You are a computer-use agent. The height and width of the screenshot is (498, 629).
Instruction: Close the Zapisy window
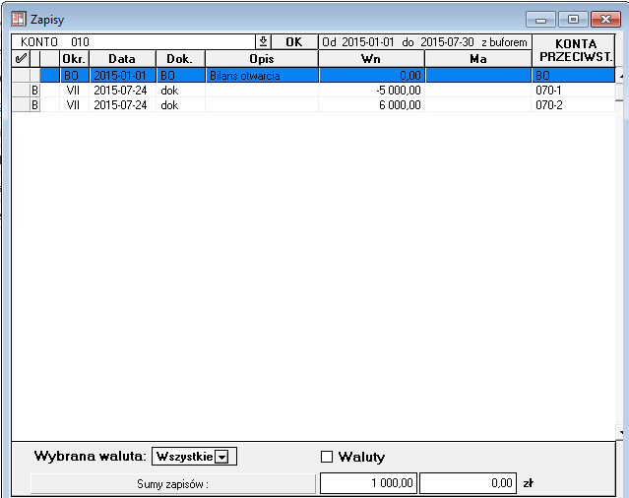coord(605,20)
